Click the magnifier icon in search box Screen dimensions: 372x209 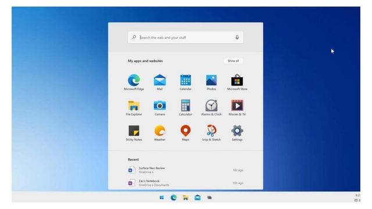click(x=134, y=37)
